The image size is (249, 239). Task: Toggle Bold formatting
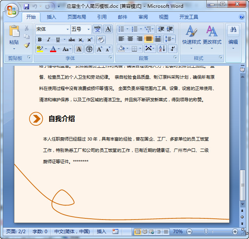(40, 40)
